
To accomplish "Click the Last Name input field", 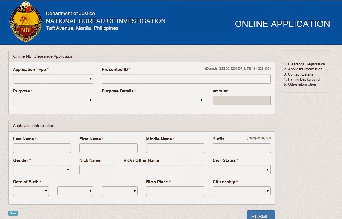I will click(42, 148).
